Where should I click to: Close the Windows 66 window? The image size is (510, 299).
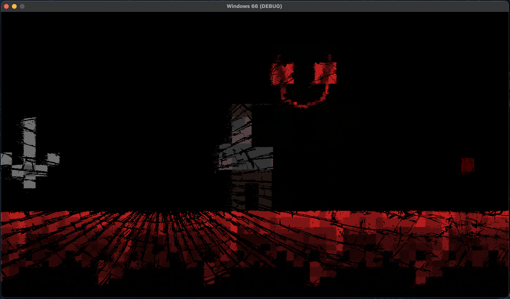(6, 6)
